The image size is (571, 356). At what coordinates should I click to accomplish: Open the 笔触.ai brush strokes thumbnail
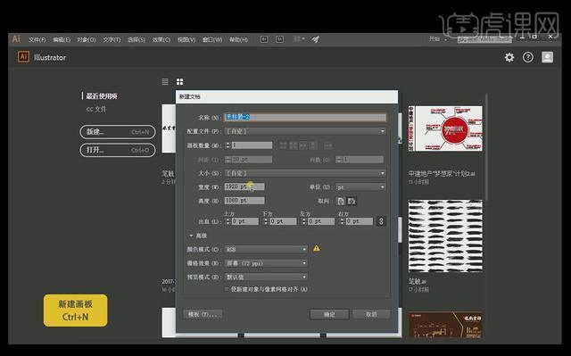click(445, 236)
